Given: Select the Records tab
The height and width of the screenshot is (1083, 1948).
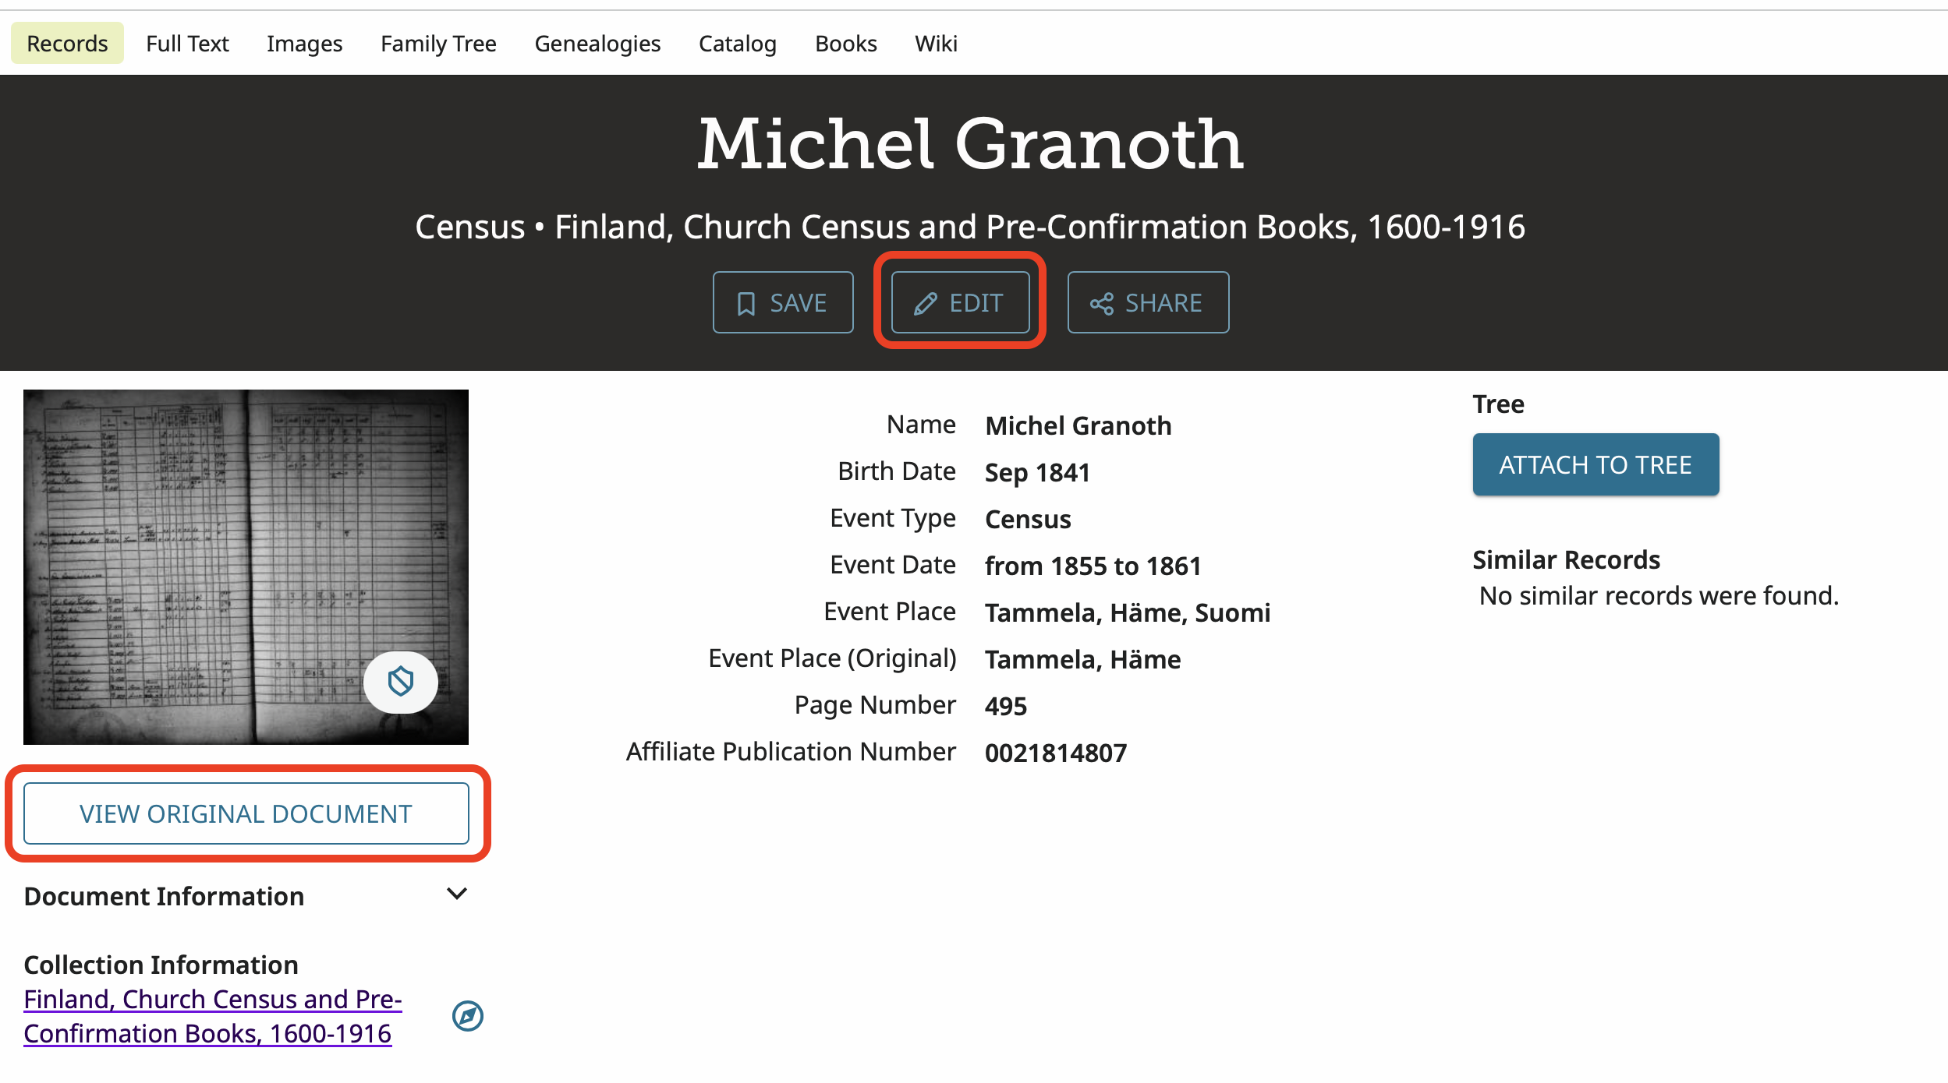Looking at the screenshot, I should point(67,44).
